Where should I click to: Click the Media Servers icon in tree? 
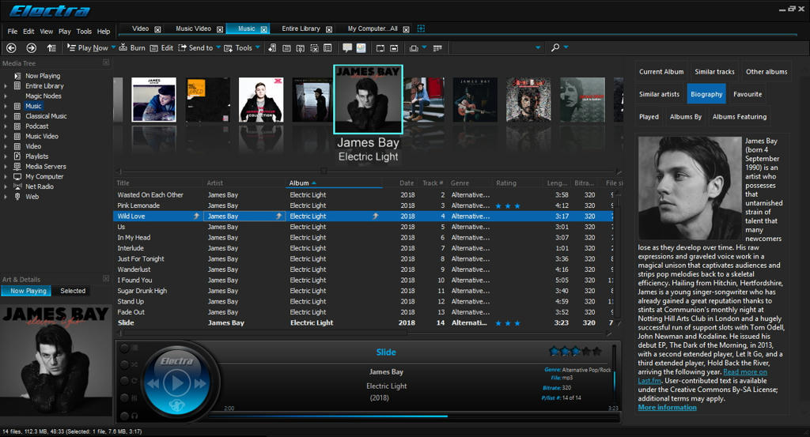pyautogui.click(x=17, y=167)
